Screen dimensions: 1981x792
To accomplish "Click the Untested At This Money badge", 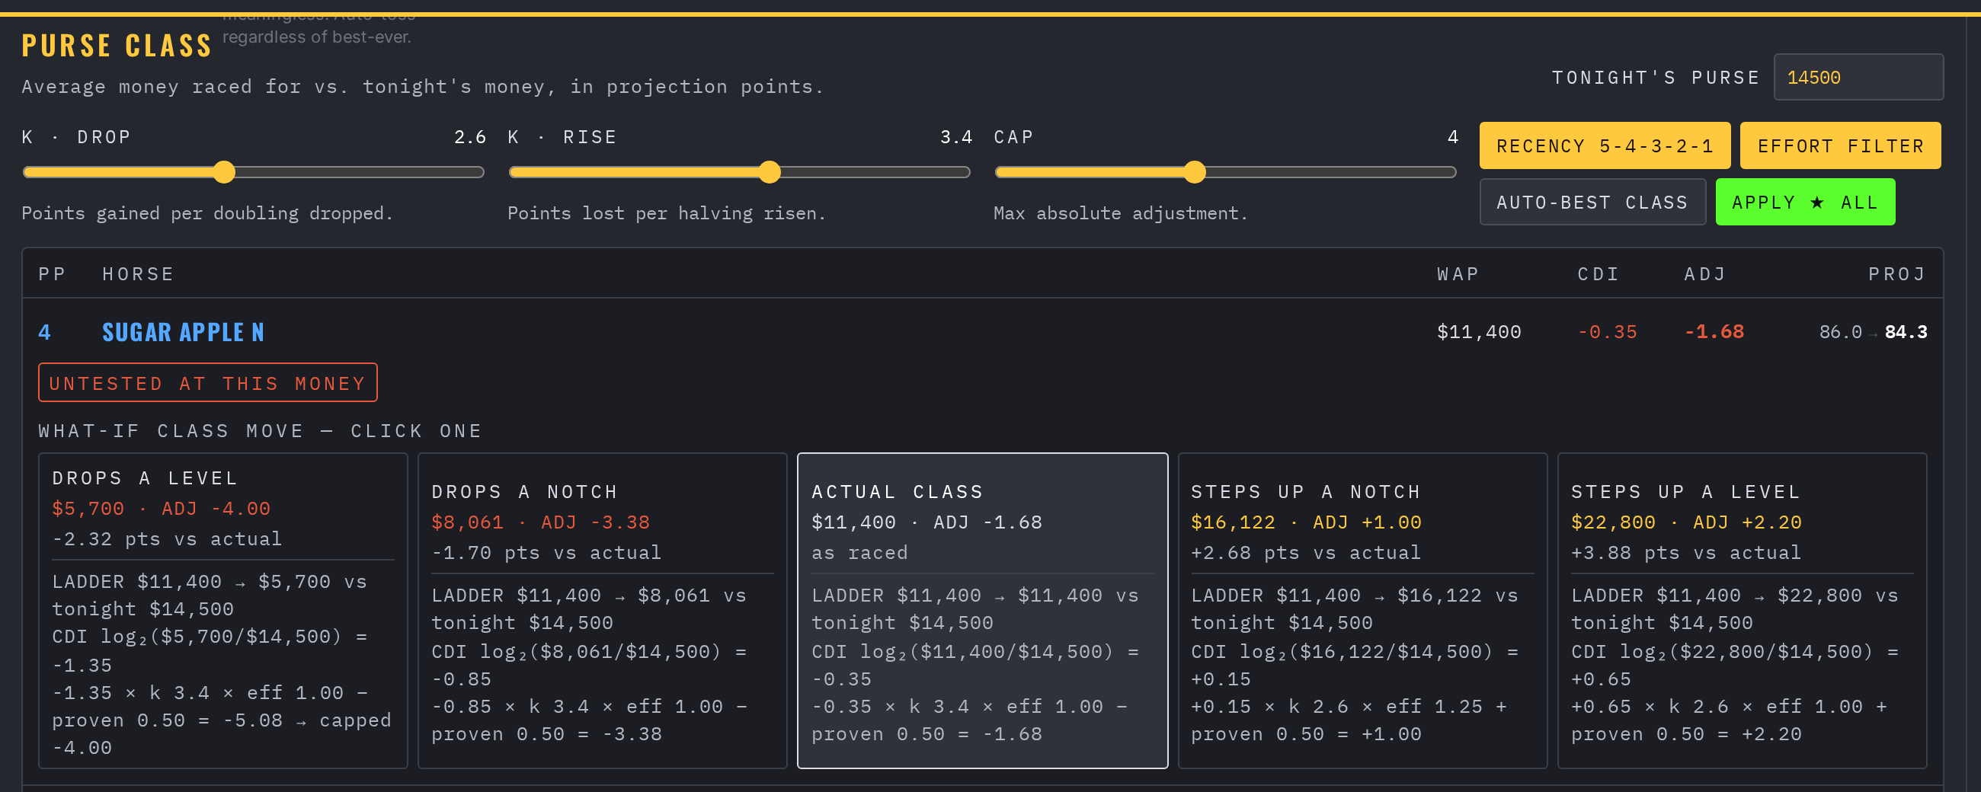I will pyautogui.click(x=208, y=383).
